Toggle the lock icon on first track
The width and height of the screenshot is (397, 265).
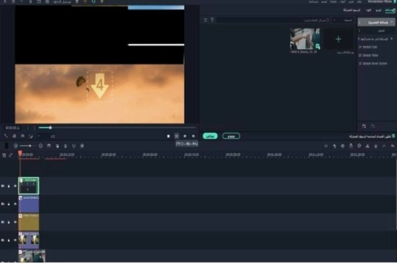[x=9, y=186]
